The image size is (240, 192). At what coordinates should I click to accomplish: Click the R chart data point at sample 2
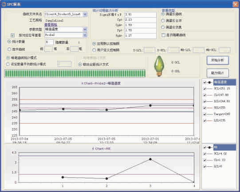[x=107, y=178]
